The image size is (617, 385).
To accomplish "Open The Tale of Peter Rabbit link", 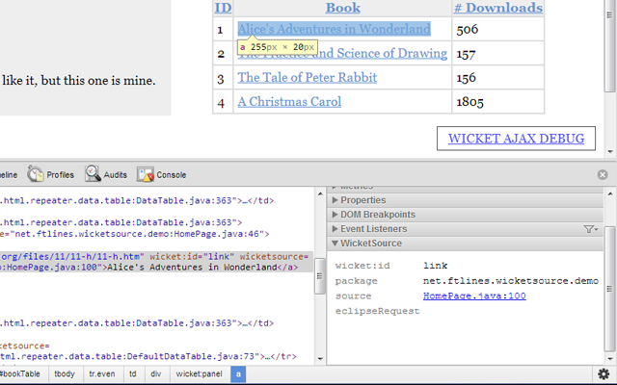I will point(307,77).
